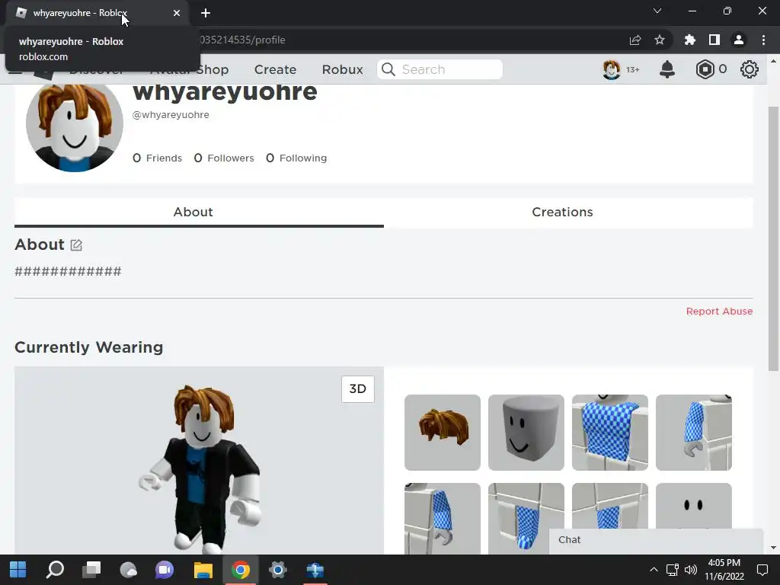Click Report Abuse link

(x=719, y=312)
